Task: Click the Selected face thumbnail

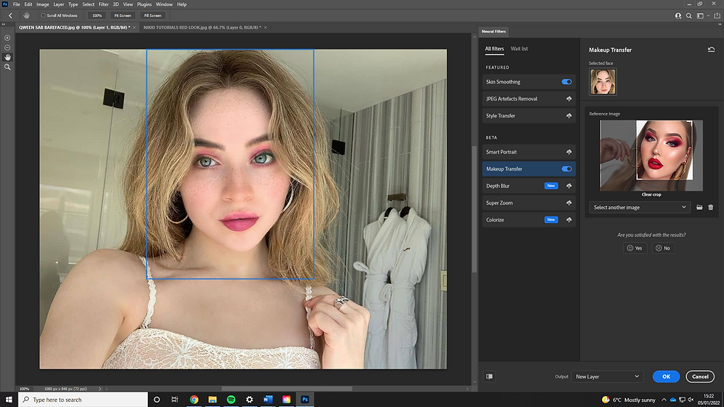Action: click(x=602, y=82)
